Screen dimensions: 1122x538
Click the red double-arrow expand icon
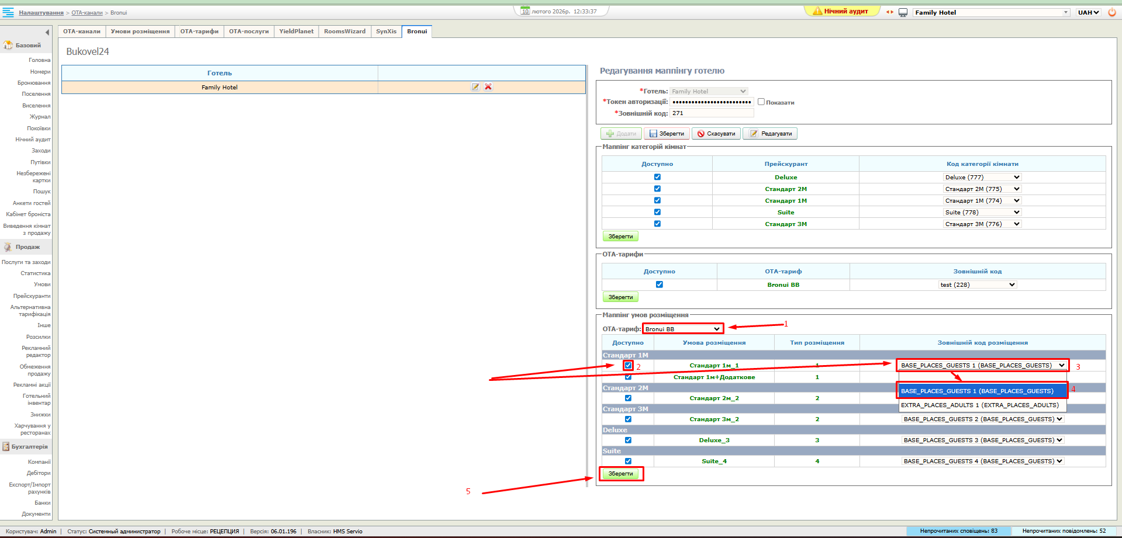point(890,12)
